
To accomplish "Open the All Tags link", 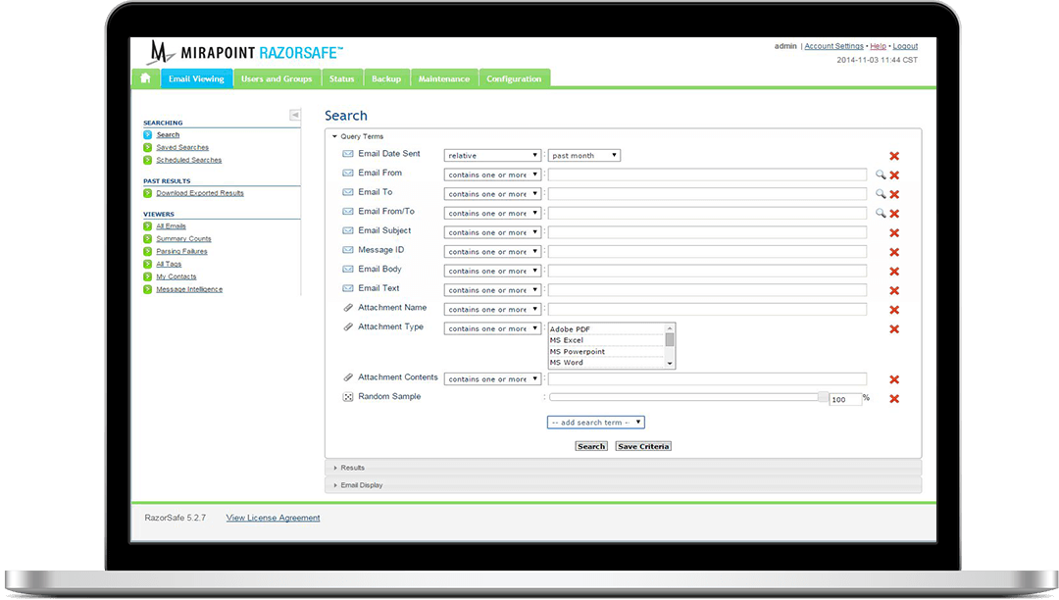I will click(x=169, y=264).
